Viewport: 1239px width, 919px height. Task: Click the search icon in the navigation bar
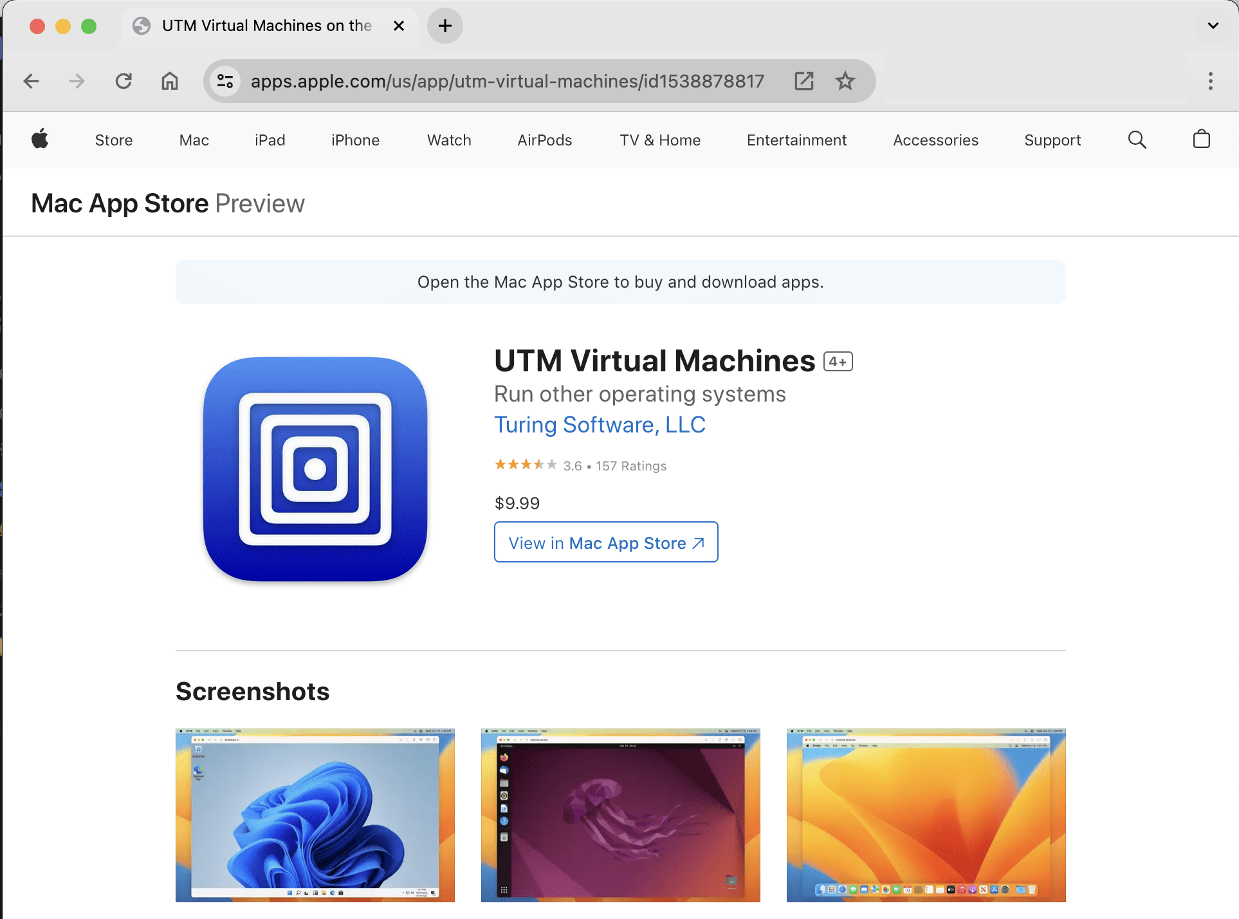[1137, 140]
